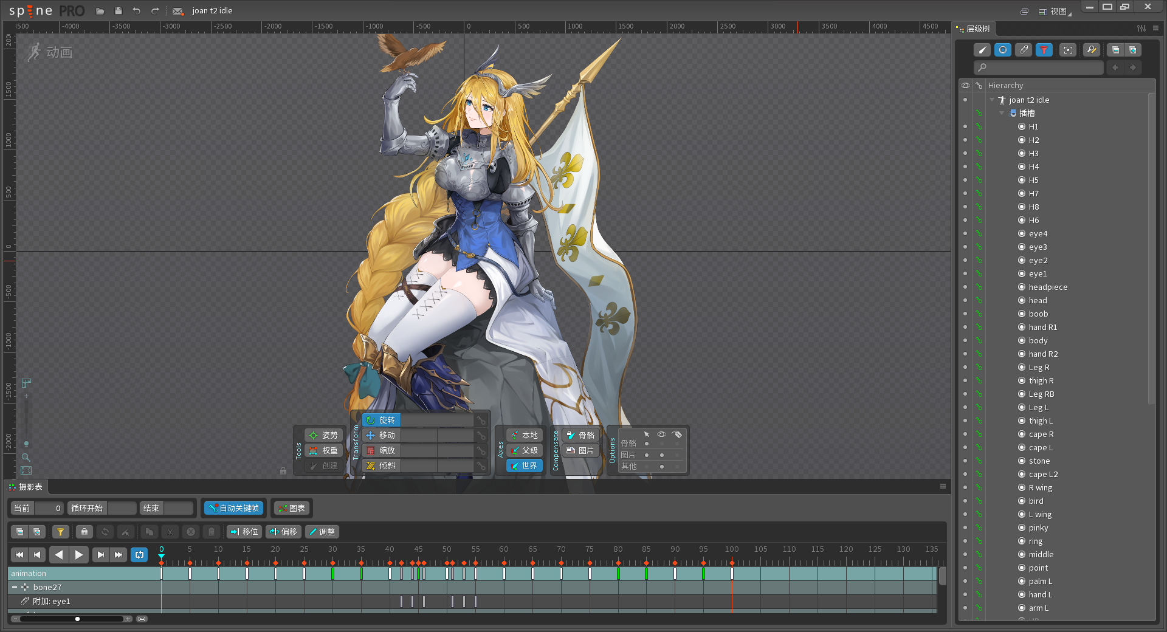Play animation forward
Image resolution: width=1167 pixels, height=632 pixels.
(x=79, y=554)
